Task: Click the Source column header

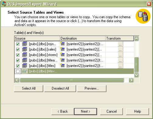Action: pos(37,38)
